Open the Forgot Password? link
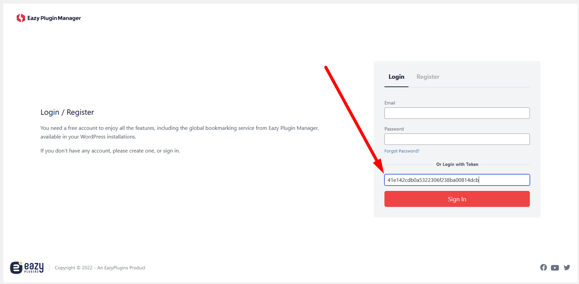579x284 pixels. (x=401, y=151)
